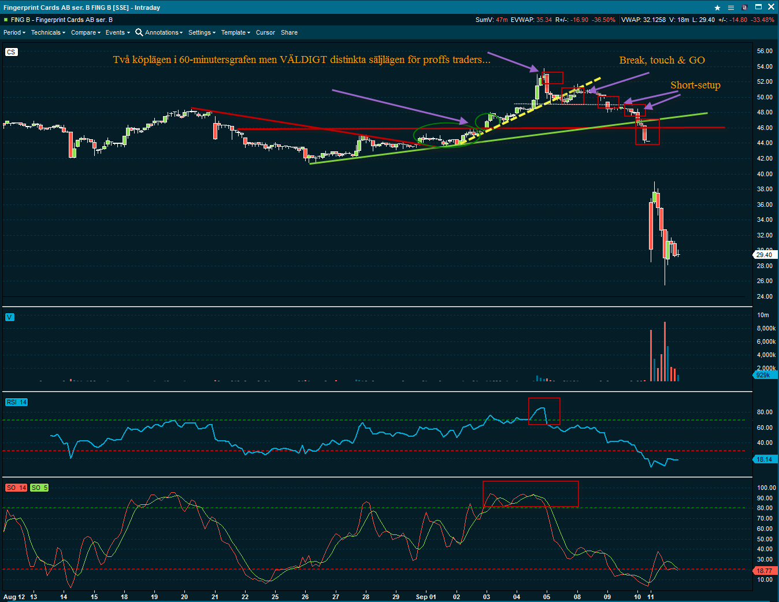
Task: Click the Share menu item
Action: [x=289, y=32]
